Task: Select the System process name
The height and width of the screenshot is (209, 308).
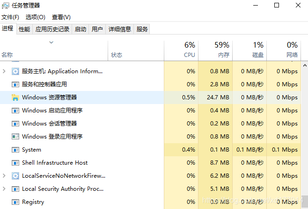Action: 31,150
